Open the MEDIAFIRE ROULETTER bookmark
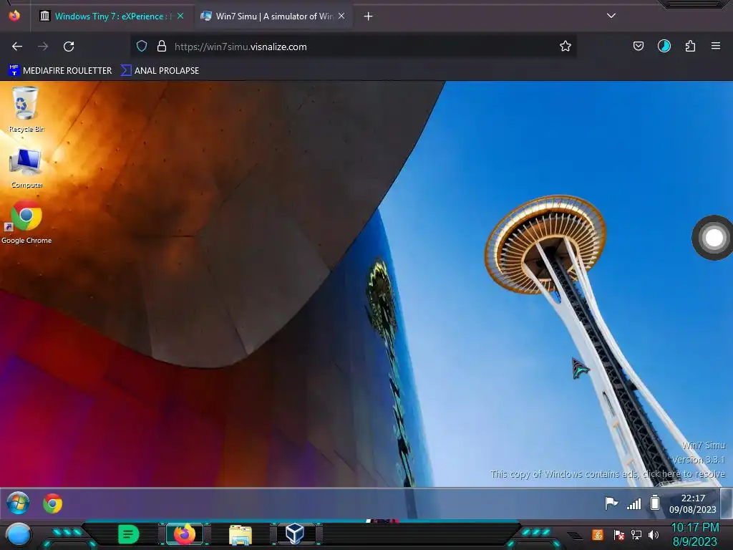Image resolution: width=733 pixels, height=550 pixels. (60, 71)
